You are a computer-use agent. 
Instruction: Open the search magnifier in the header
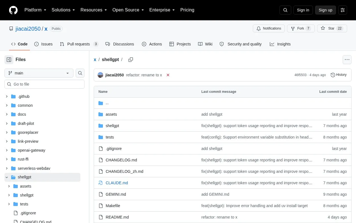tap(285, 10)
